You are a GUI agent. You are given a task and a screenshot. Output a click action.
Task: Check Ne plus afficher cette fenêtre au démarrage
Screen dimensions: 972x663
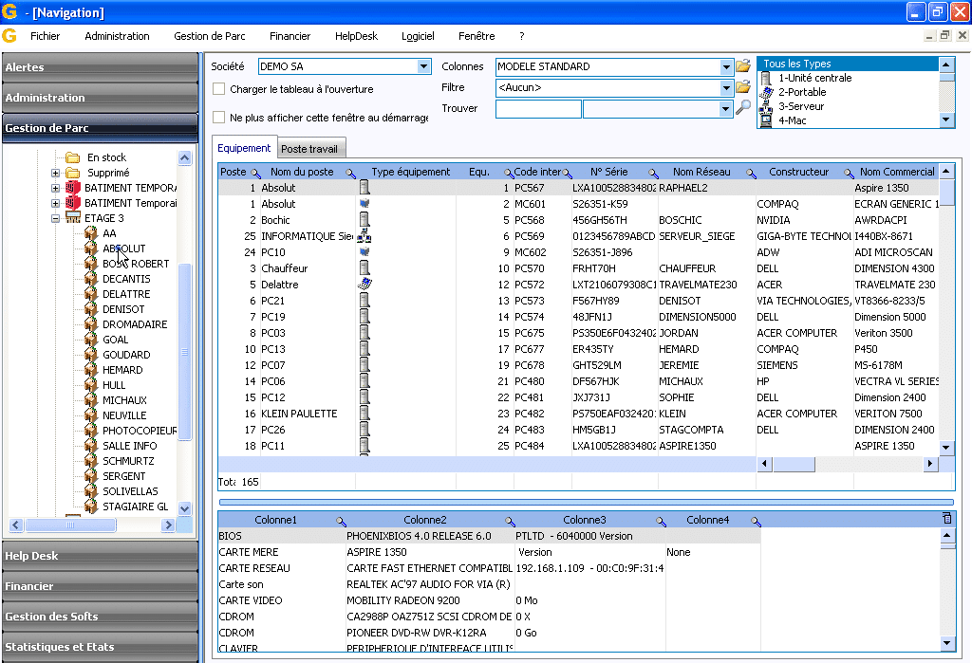[x=219, y=118]
